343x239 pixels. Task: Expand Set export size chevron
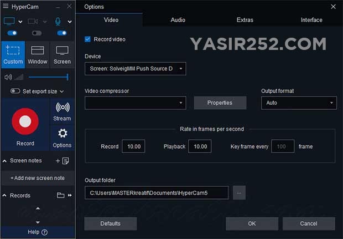pos(62,91)
